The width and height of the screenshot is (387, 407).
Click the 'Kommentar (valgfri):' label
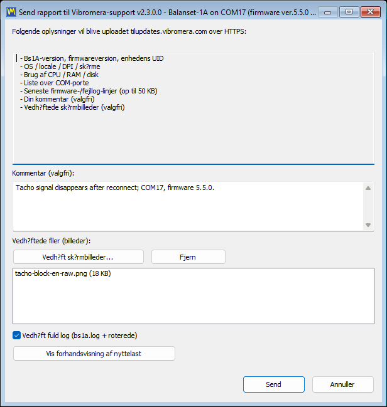click(x=43, y=173)
